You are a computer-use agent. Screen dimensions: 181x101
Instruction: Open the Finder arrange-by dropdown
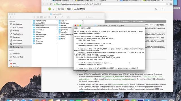[x=50, y=17]
